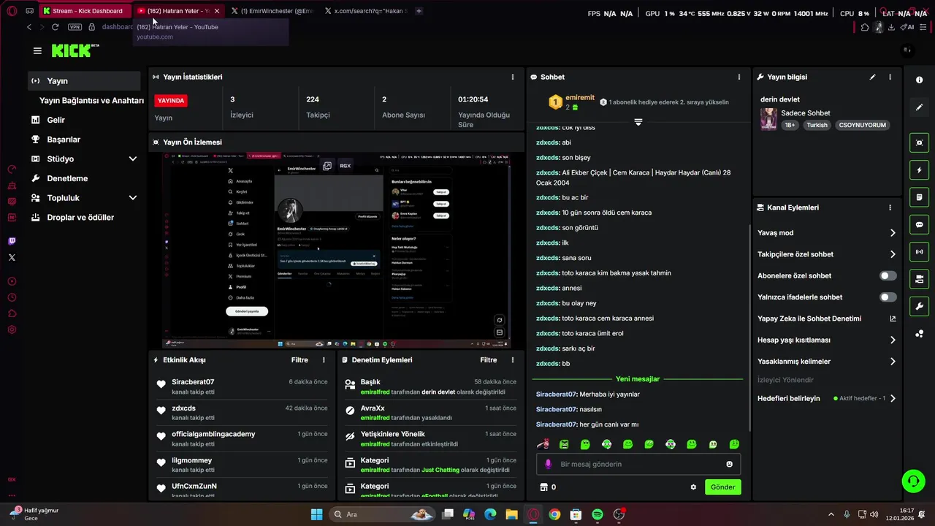Image resolution: width=935 pixels, height=526 pixels.
Task: Toggle Yalnızca ifadelerle sohbet switch
Action: pyautogui.click(x=888, y=297)
